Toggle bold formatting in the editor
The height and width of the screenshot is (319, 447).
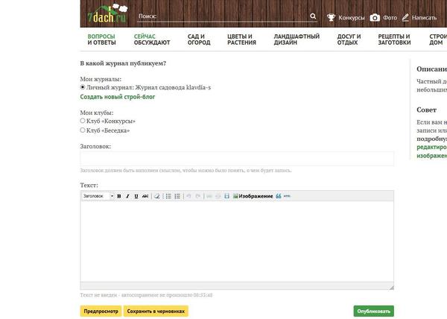click(119, 196)
